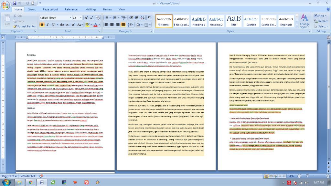Open the Find dropdown arrow

(326, 16)
